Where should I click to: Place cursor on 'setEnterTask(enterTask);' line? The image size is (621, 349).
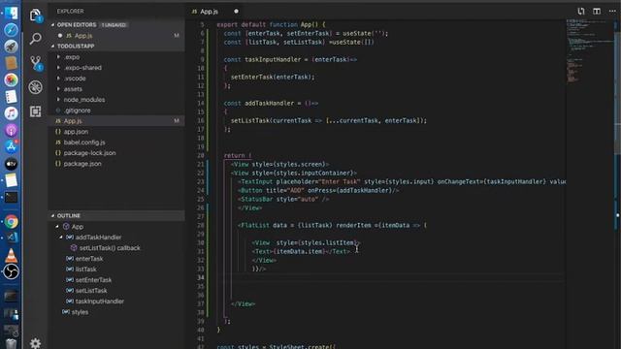[x=273, y=78]
